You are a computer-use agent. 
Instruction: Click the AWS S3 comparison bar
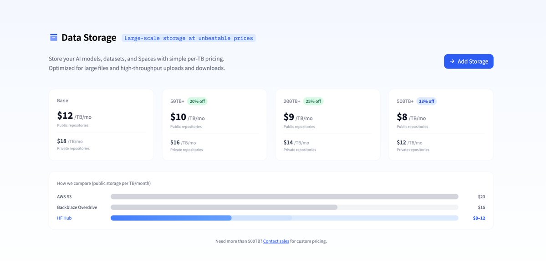tap(285, 196)
